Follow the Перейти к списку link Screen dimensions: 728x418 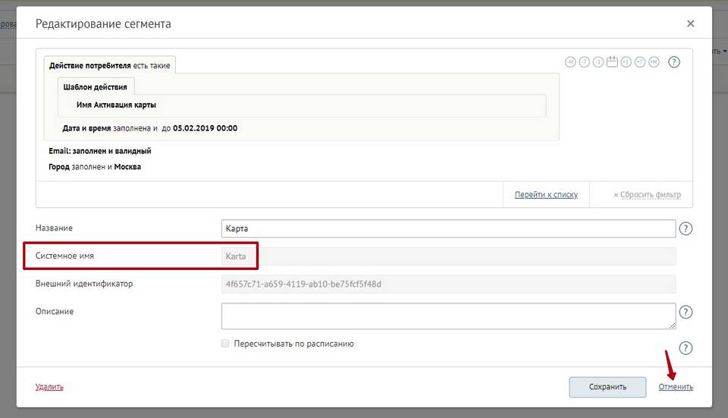click(546, 195)
